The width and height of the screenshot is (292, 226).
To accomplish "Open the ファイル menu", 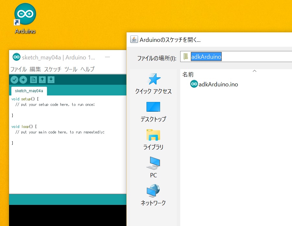I will pyautogui.click(x=18, y=69).
